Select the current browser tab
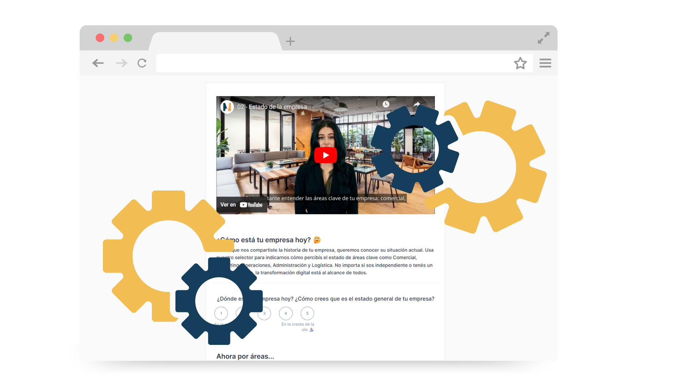 214,41
